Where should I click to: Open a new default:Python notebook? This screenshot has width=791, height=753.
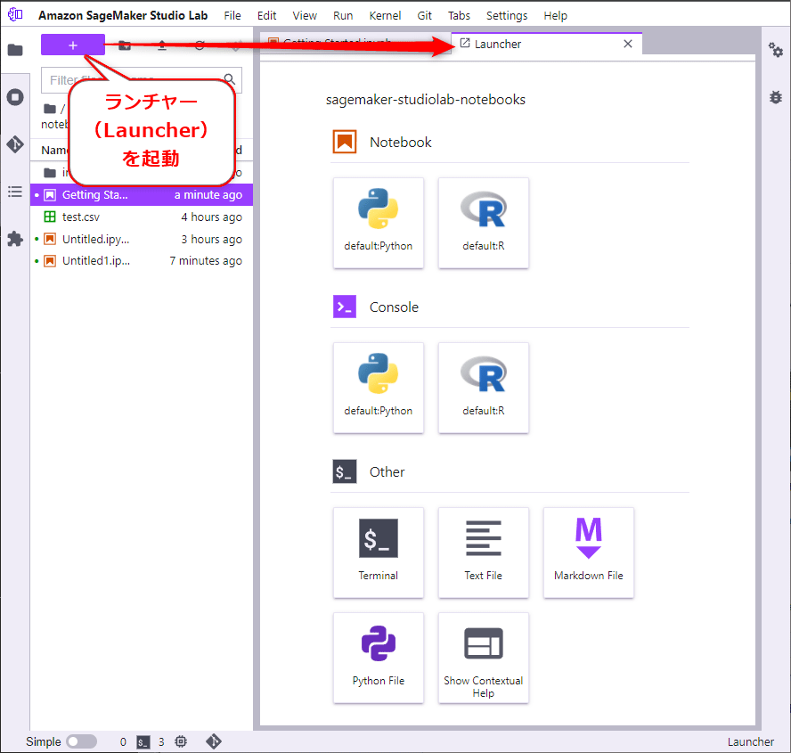point(378,222)
